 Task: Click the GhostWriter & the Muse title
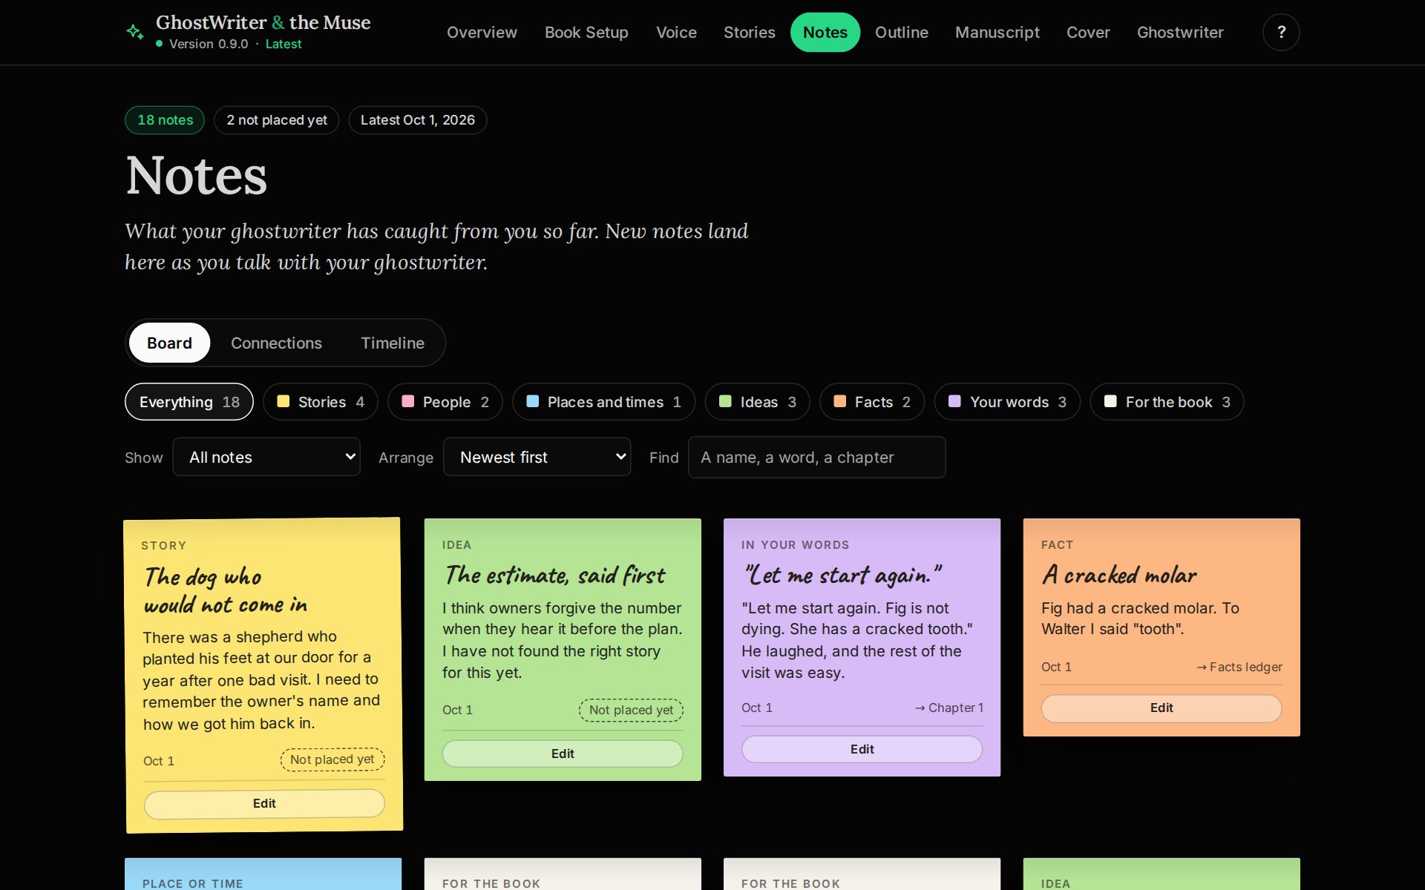(x=263, y=22)
